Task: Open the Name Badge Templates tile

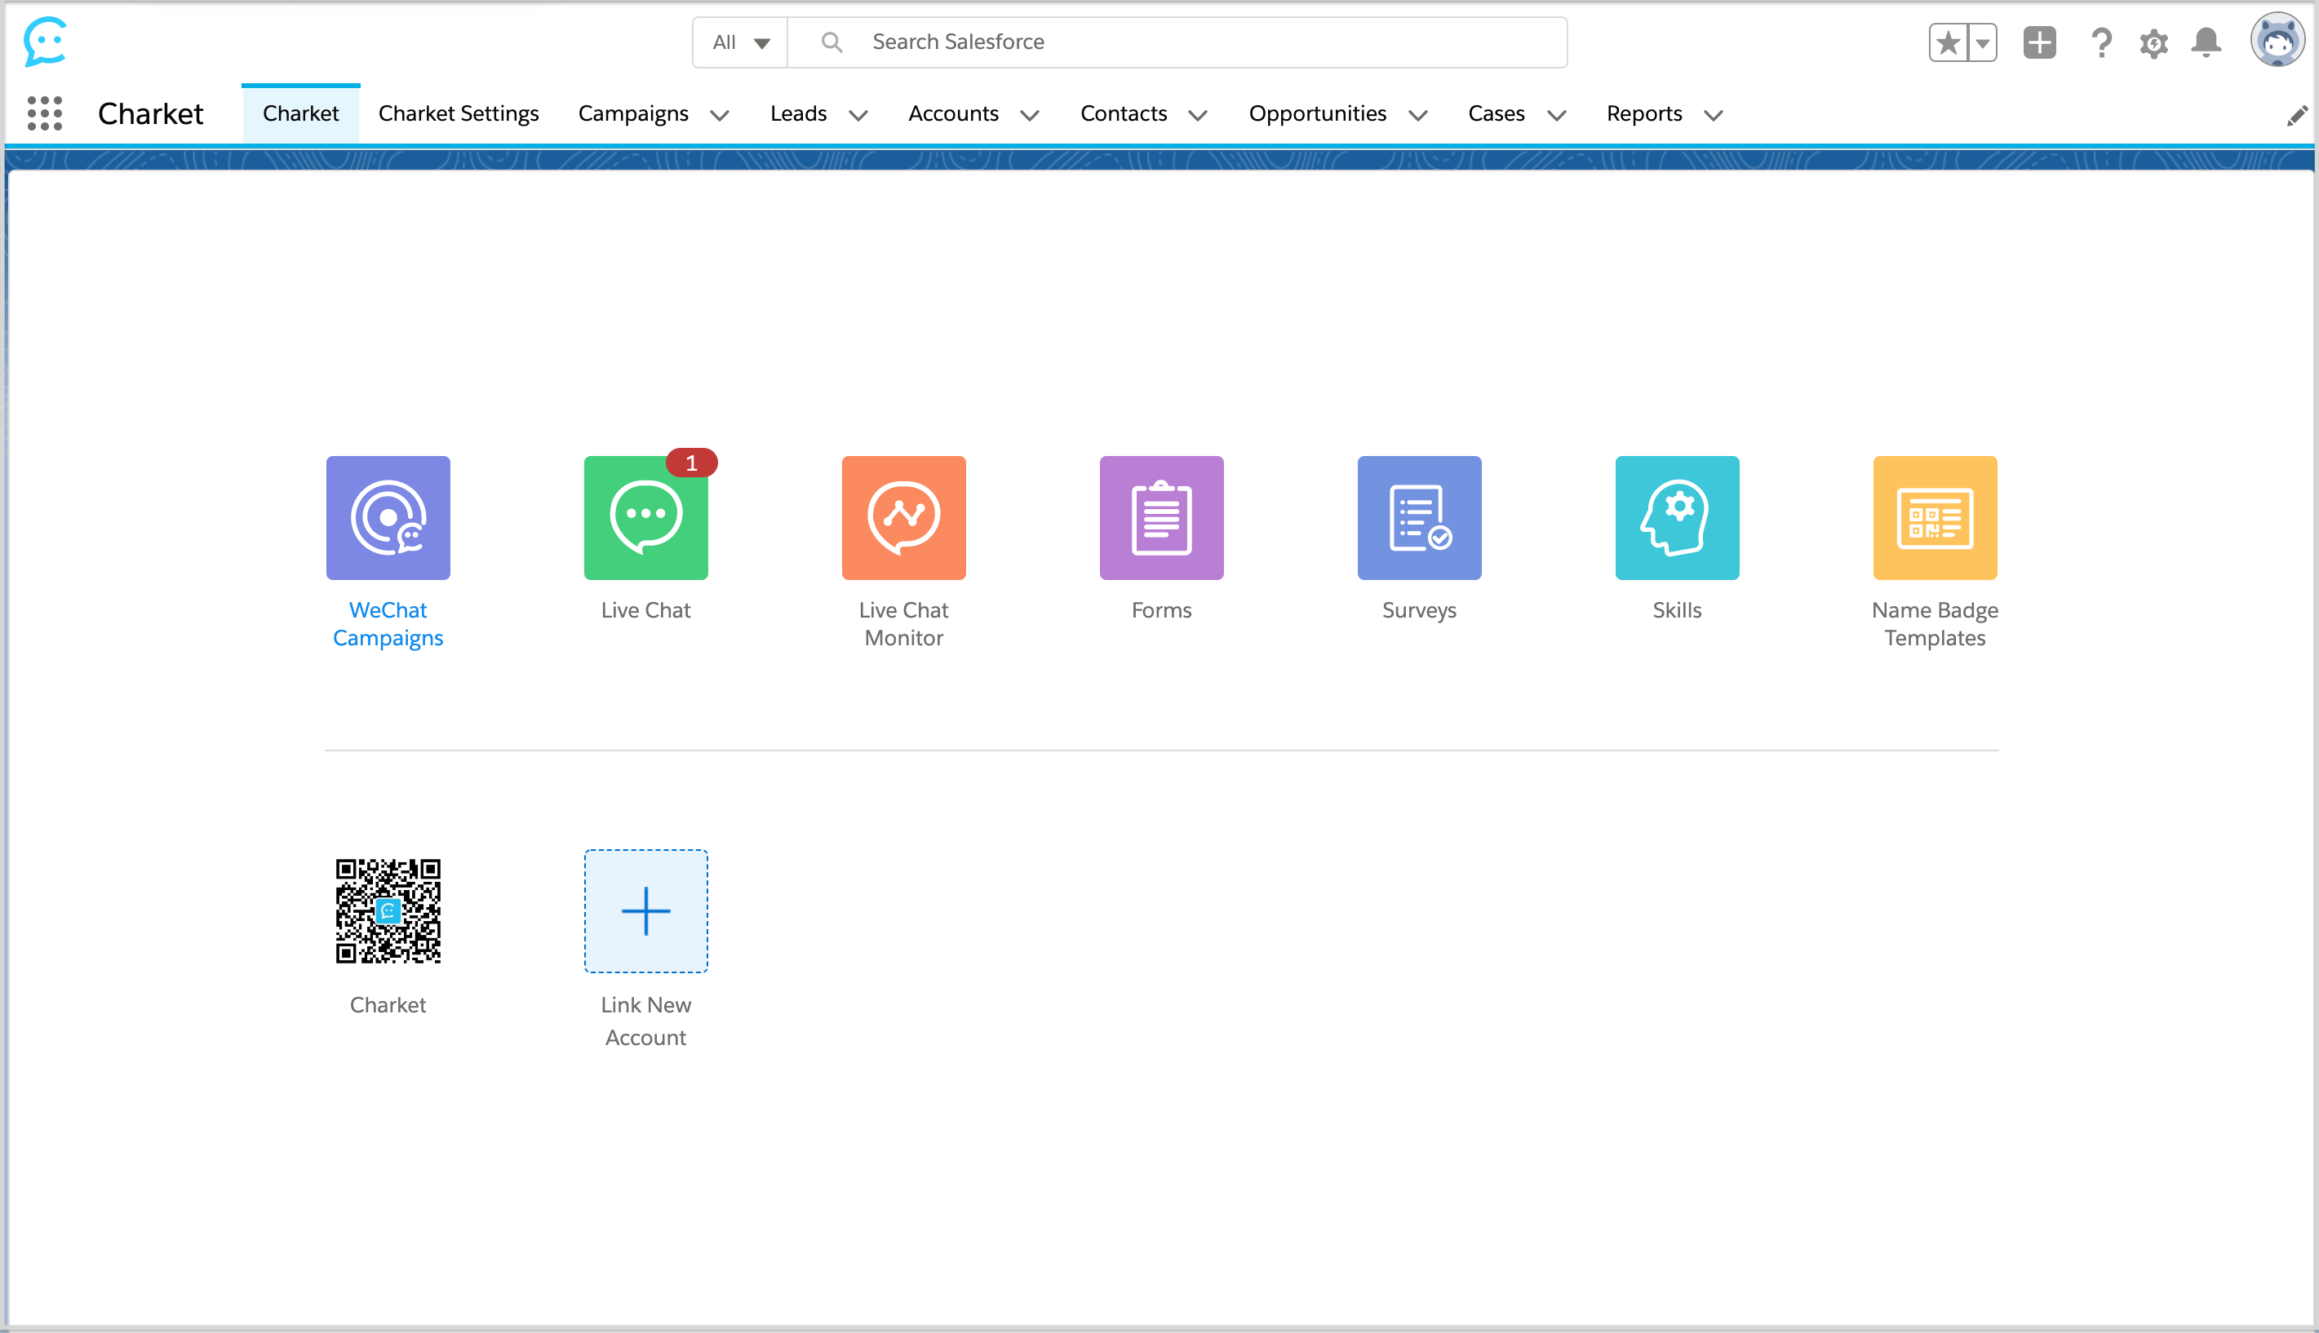Action: 1935,517
